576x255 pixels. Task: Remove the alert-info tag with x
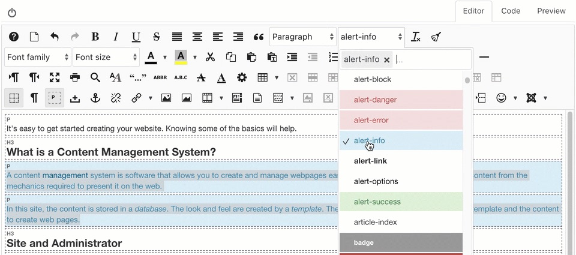387,59
